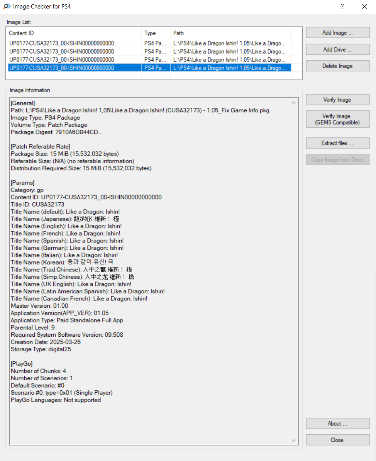Click the Content ID line in Params section
The image size is (376, 461).
coord(86,197)
